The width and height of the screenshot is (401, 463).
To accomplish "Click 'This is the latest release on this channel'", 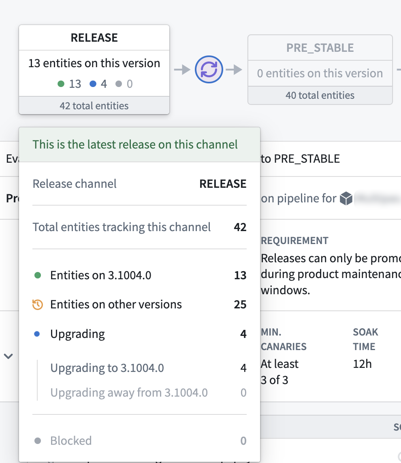I will 135,144.
